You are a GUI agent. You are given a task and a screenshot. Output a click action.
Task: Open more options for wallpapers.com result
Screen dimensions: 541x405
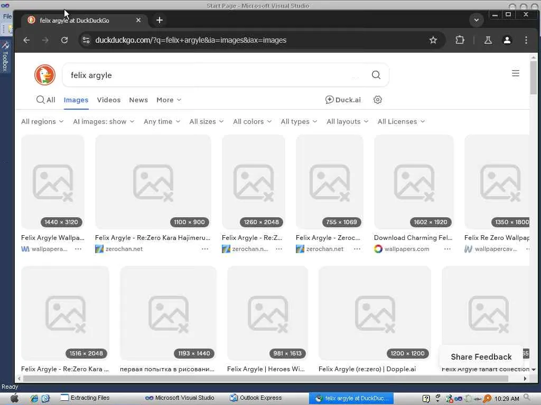(x=447, y=249)
